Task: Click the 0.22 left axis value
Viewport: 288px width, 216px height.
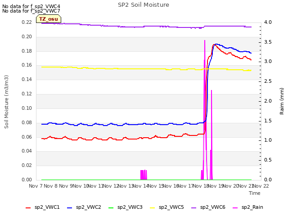Action: click(x=27, y=22)
